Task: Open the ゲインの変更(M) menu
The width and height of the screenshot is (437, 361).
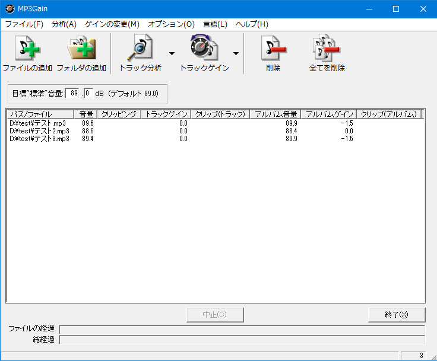Action: pyautogui.click(x=112, y=24)
